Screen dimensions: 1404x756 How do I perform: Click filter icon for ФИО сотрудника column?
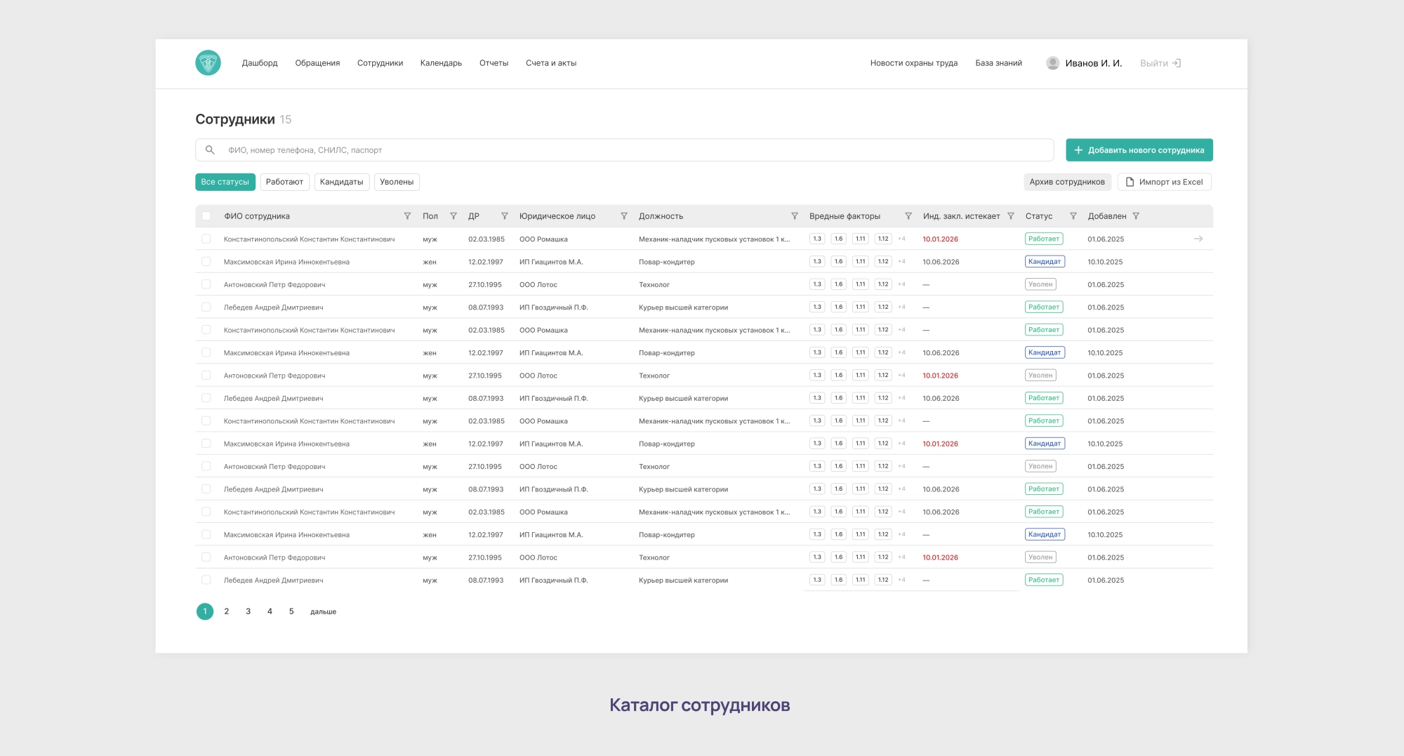[407, 216]
